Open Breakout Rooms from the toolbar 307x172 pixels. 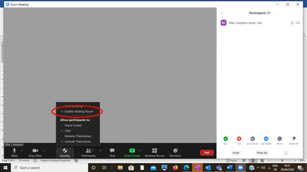(x=155, y=152)
